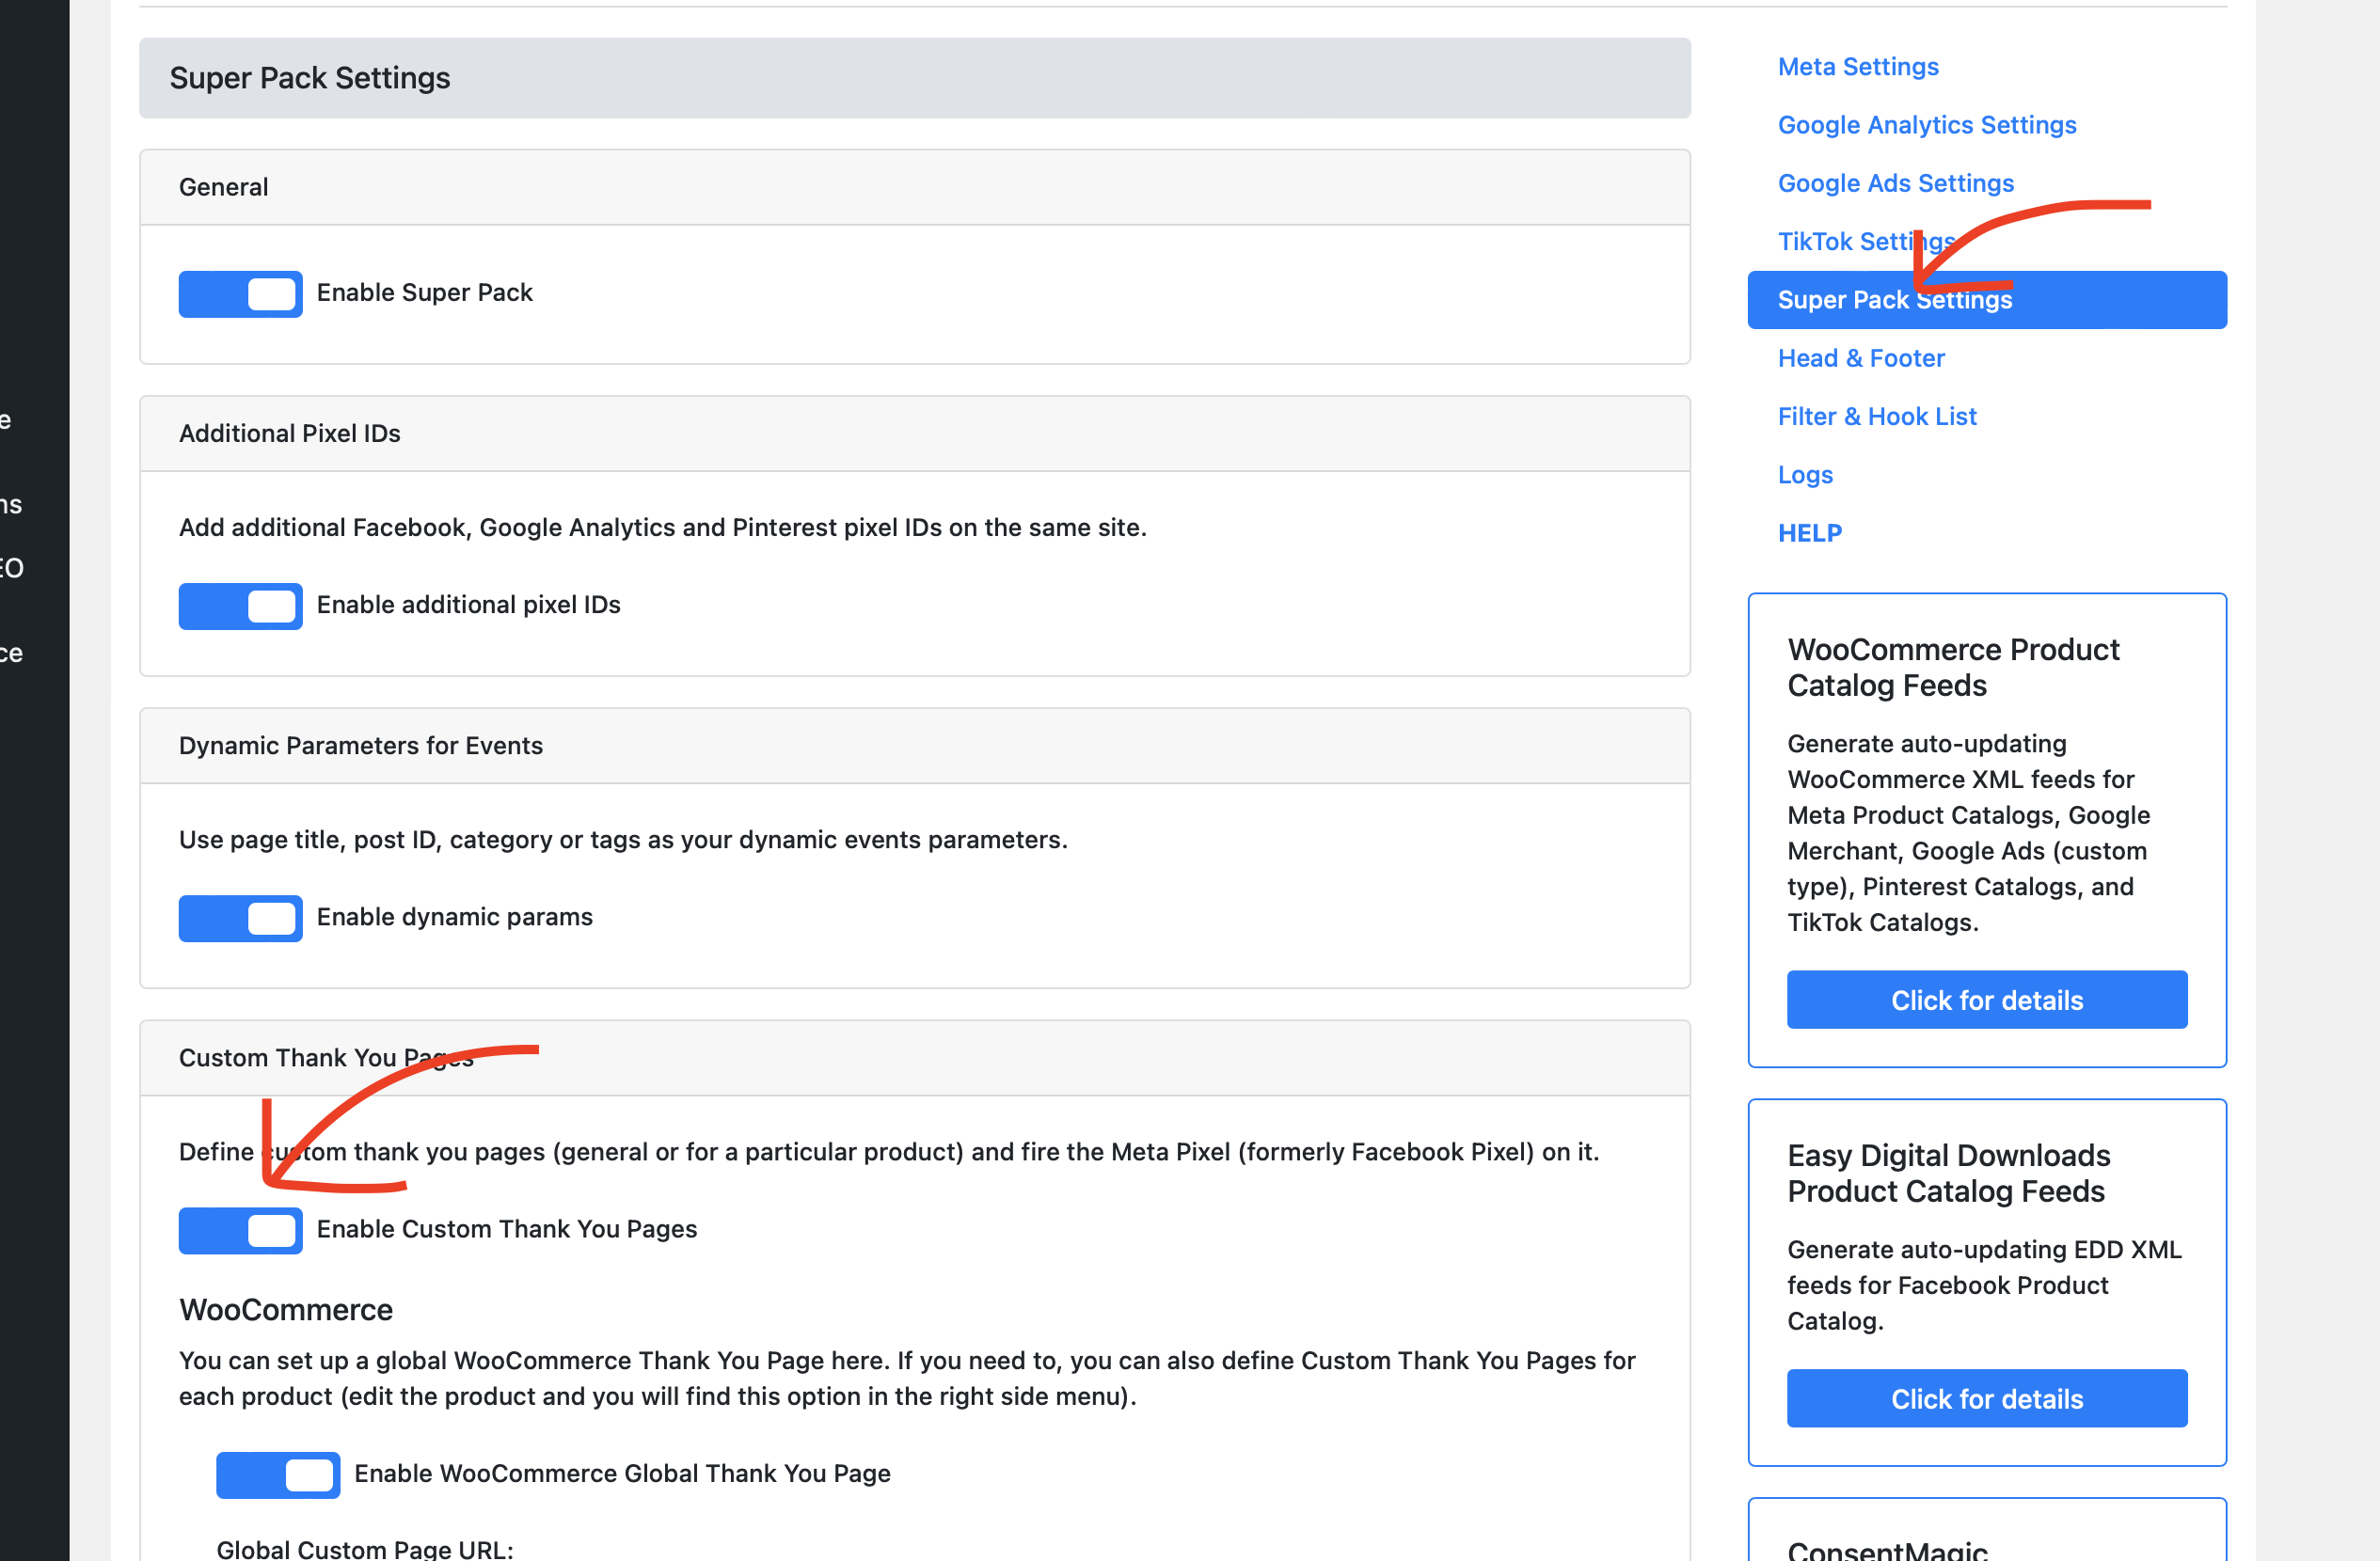Image resolution: width=2380 pixels, height=1561 pixels.
Task: Click Enable WooCommerce Global Thank You Page label
Action: (622, 1473)
